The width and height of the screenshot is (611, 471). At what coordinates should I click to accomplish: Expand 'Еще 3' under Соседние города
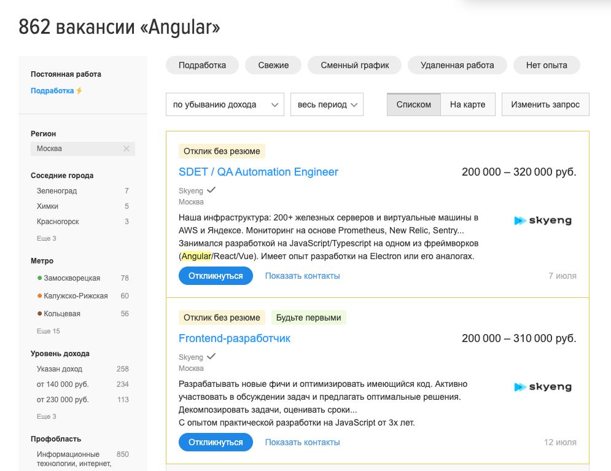point(47,238)
